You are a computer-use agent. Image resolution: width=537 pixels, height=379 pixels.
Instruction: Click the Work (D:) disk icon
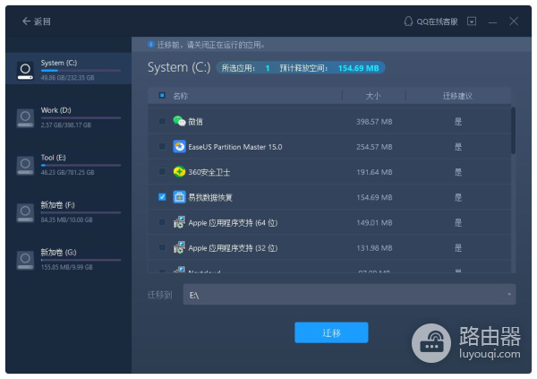coord(25,118)
